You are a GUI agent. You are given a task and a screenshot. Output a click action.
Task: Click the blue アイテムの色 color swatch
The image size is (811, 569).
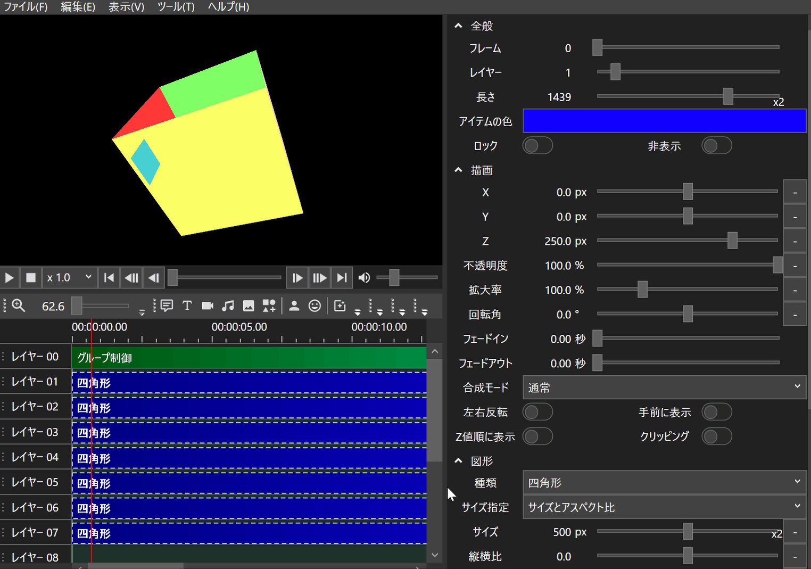(664, 121)
